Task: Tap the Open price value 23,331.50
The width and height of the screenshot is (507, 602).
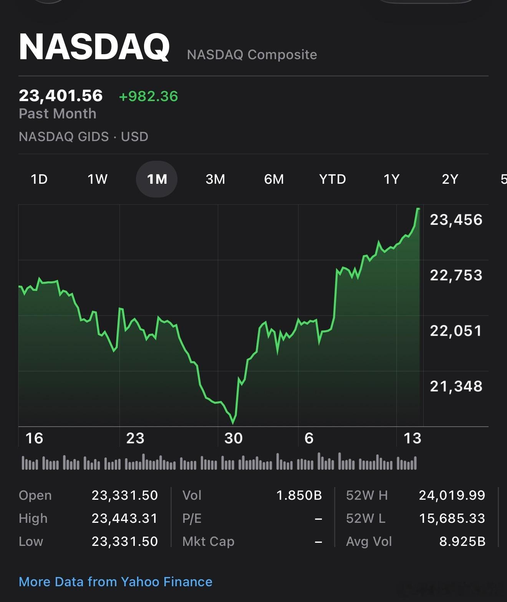Action: coord(126,496)
